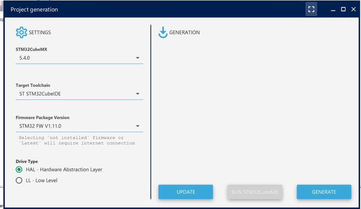
Task: Click the ST STM32CubeIDE toolchain value
Action: pos(40,94)
